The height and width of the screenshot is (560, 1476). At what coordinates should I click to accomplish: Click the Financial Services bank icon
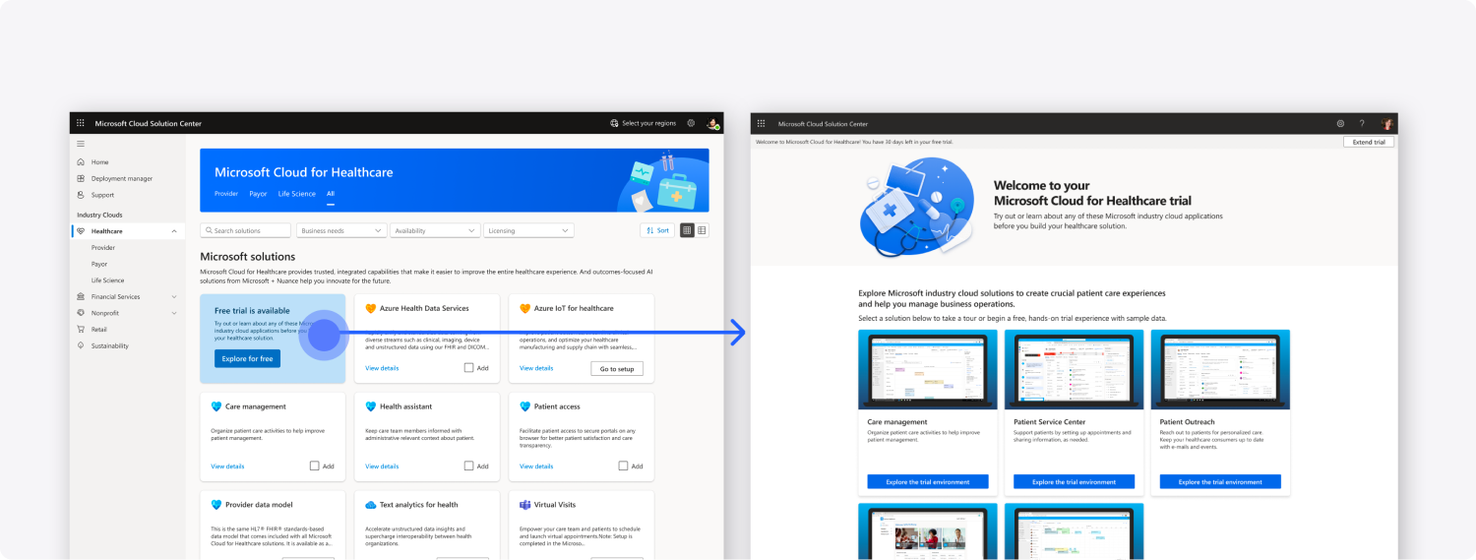coord(81,296)
